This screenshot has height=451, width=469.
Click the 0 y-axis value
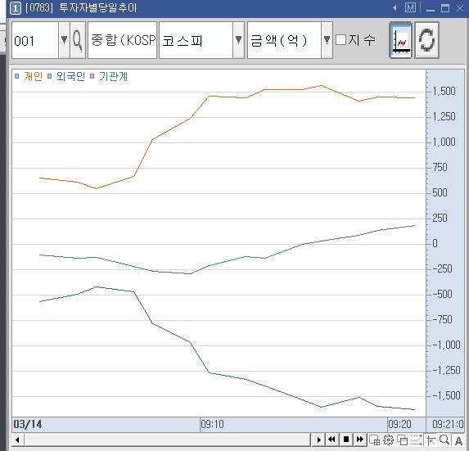[435, 243]
